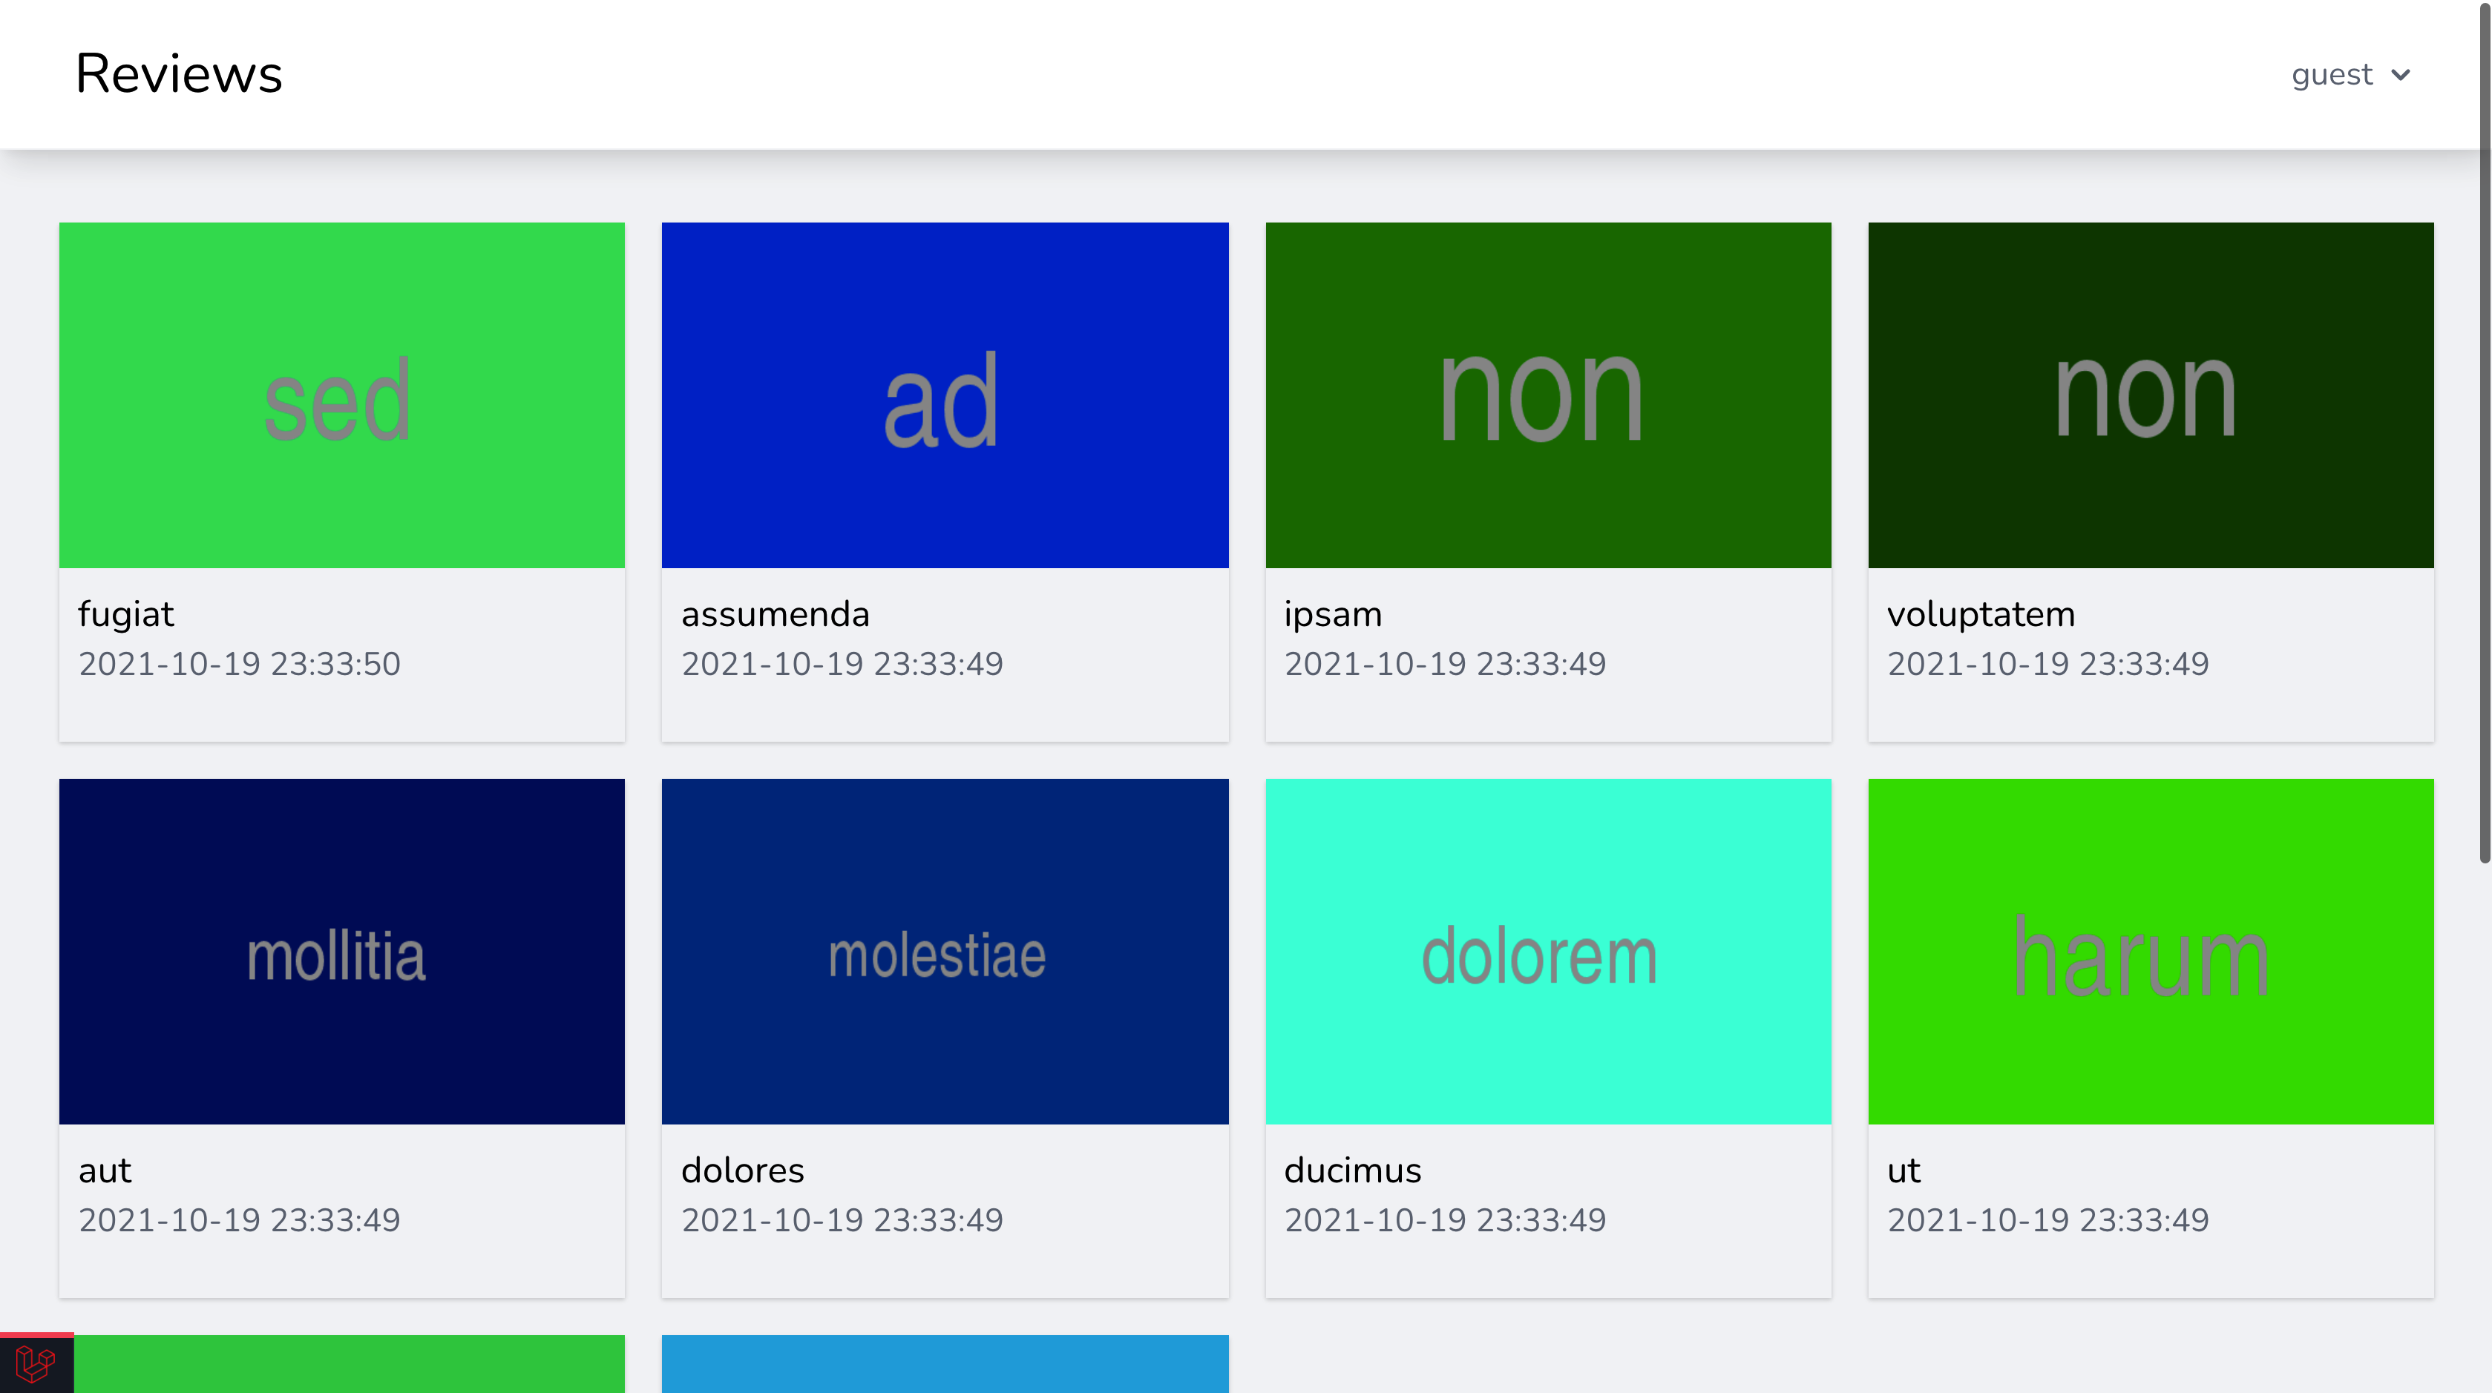Click the turquoise 'dolorem' review image
2492x1393 pixels.
1548,951
